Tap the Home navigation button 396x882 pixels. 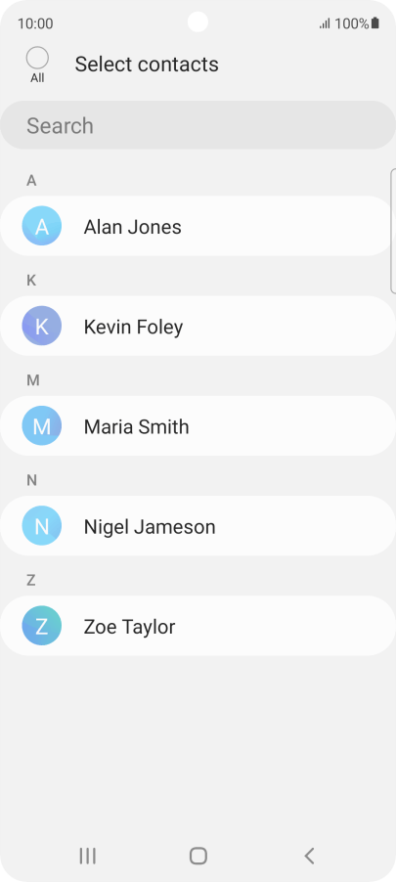[198, 856]
